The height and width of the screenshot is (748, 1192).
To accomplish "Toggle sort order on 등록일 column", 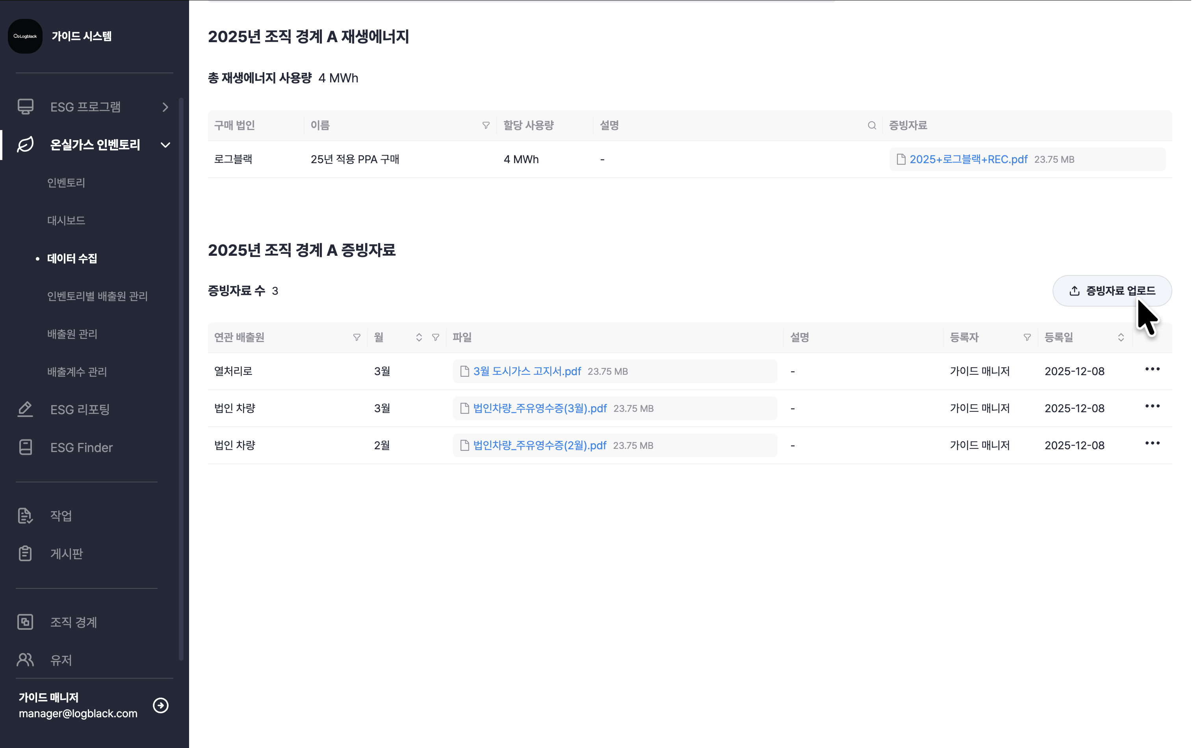I will pyautogui.click(x=1121, y=337).
